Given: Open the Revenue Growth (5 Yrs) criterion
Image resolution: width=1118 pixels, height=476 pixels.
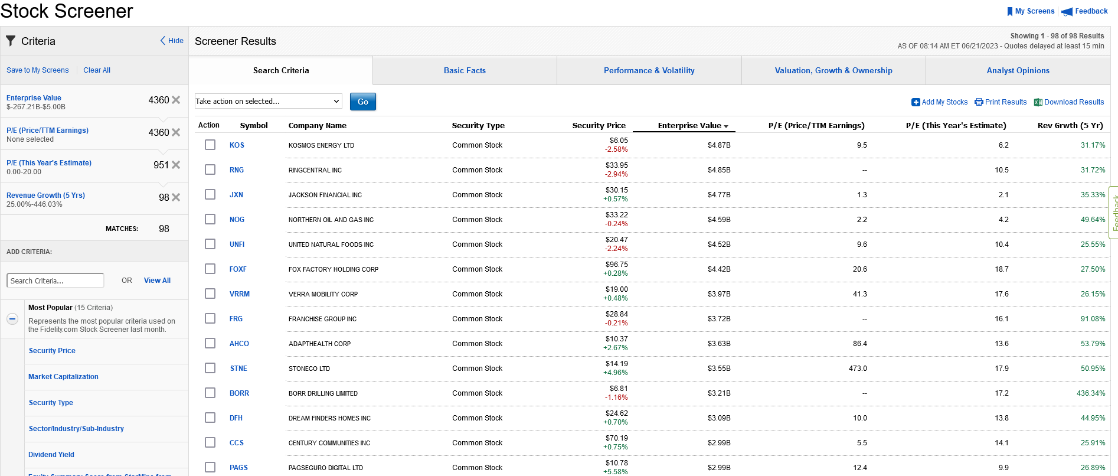Looking at the screenshot, I should (x=45, y=195).
